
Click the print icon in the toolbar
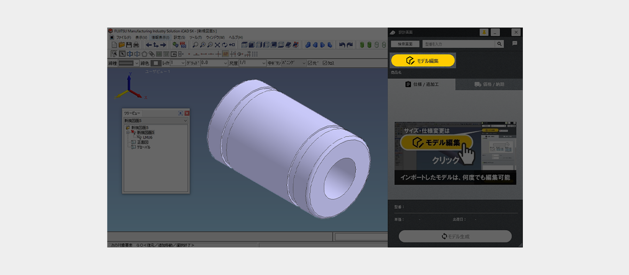click(136, 45)
